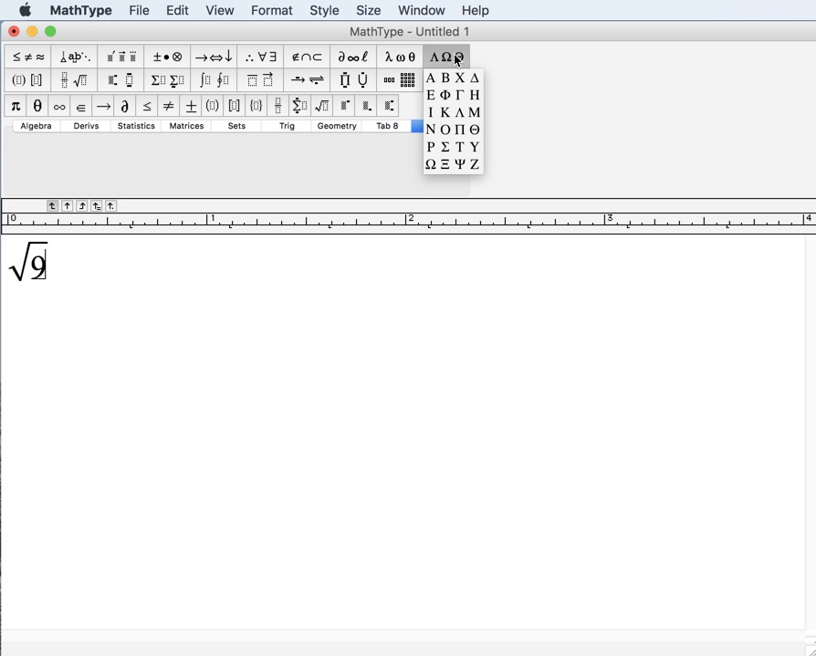Click a tab-stop alignment icon above the ruler
This screenshot has height=656, width=816.
click(52, 205)
